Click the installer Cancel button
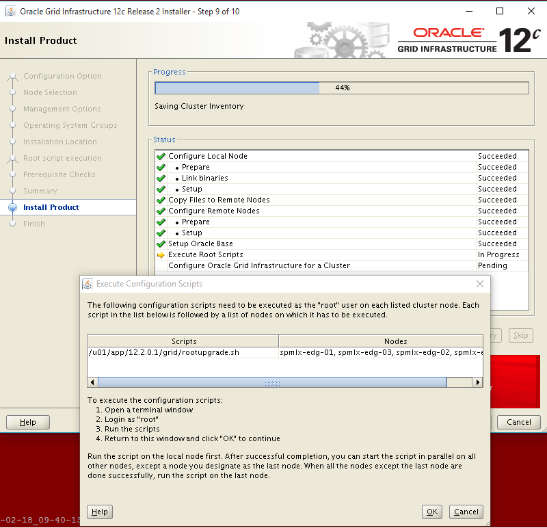 519,422
